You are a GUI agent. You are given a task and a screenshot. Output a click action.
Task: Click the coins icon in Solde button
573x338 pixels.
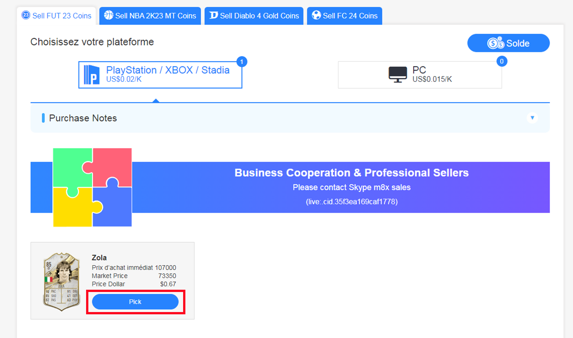[x=496, y=43]
